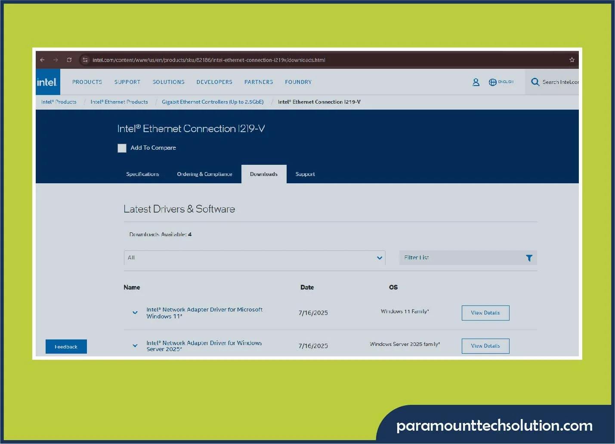The image size is (615, 444).
Task: View Details for Windows 11 driver
Action: [x=485, y=313]
